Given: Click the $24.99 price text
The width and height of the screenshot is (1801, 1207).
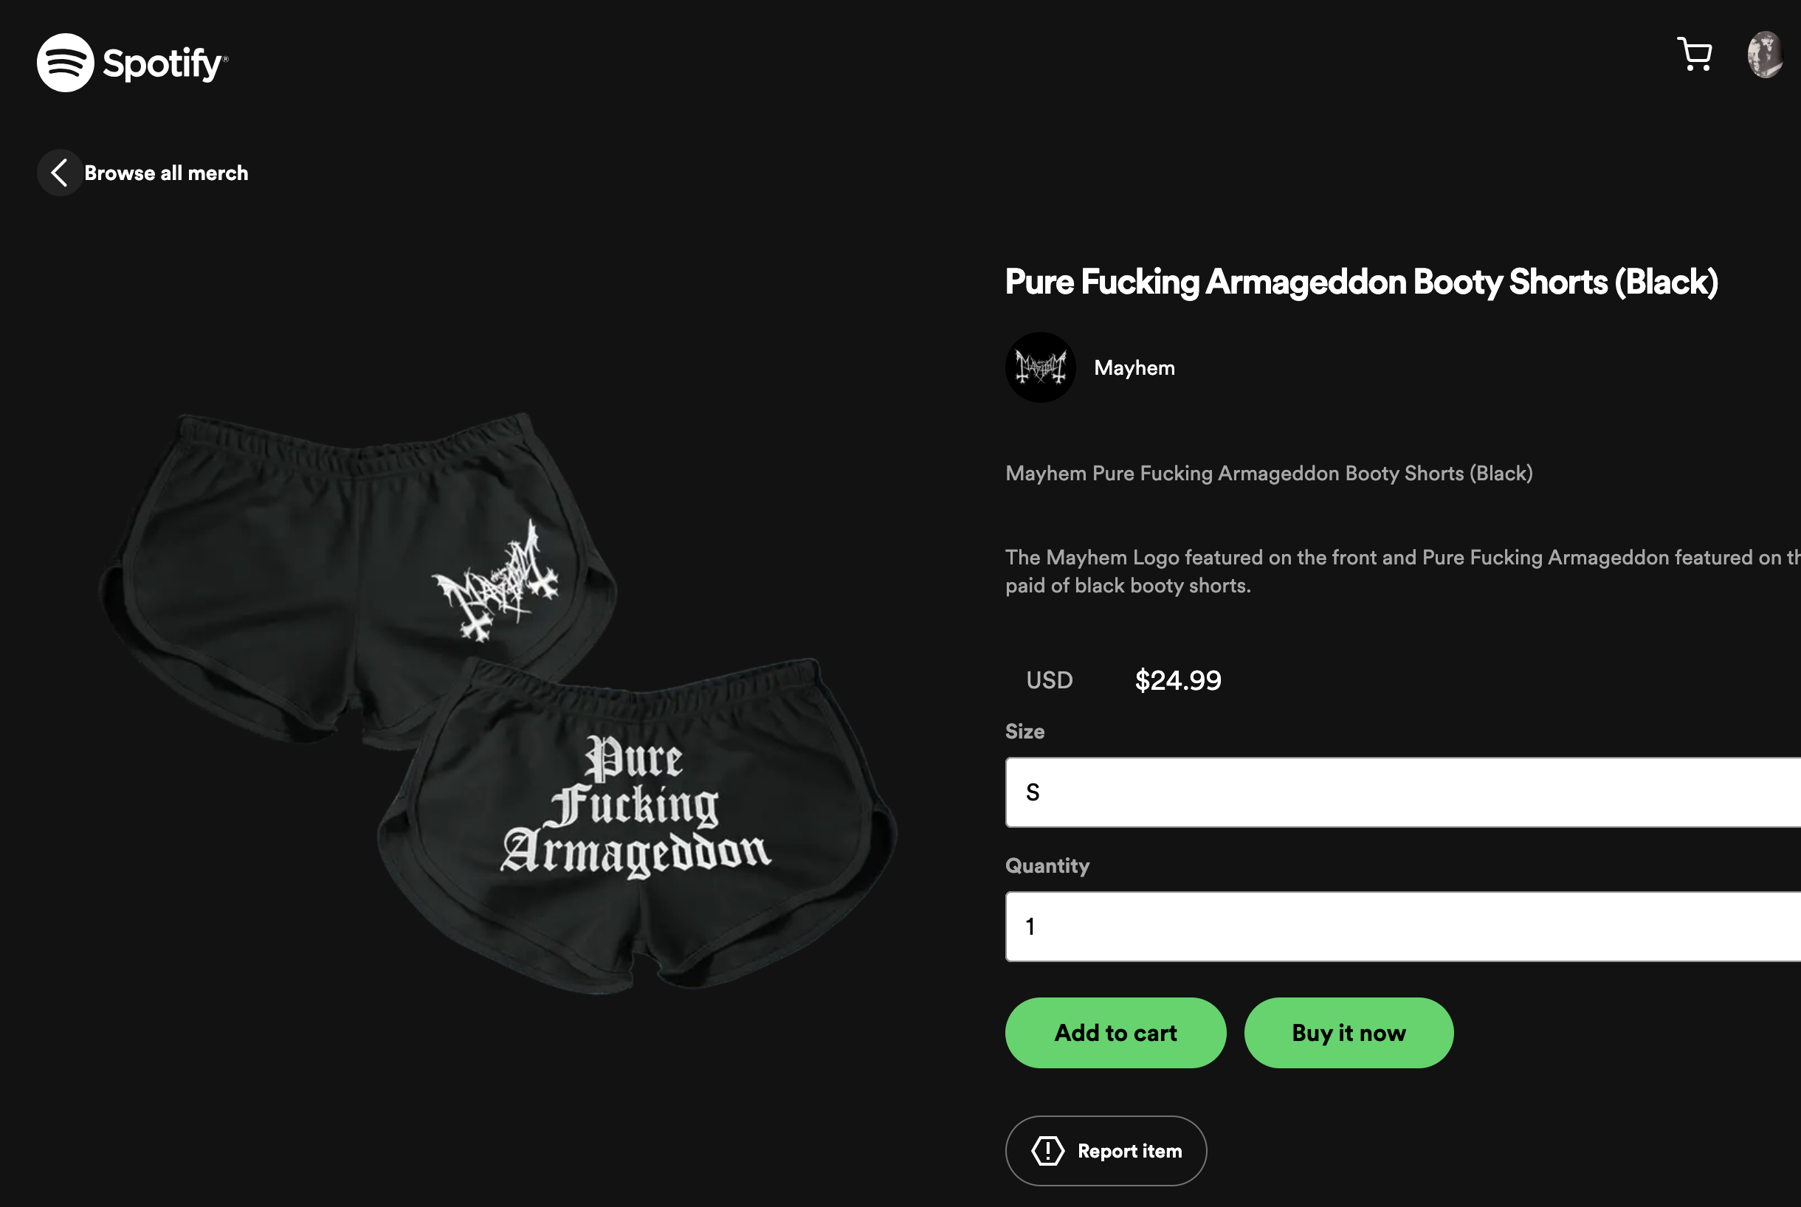Looking at the screenshot, I should click(1178, 679).
